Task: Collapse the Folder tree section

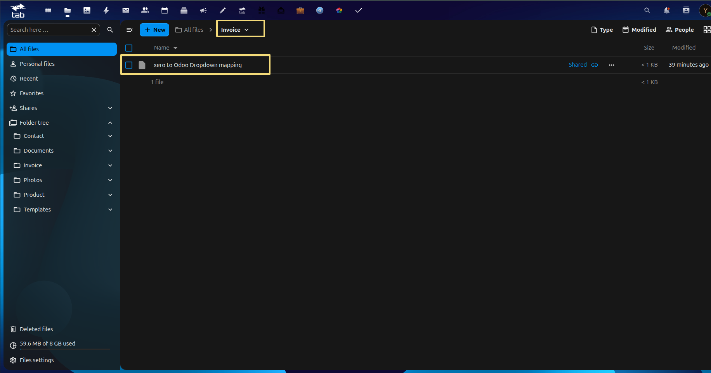Action: [110, 123]
